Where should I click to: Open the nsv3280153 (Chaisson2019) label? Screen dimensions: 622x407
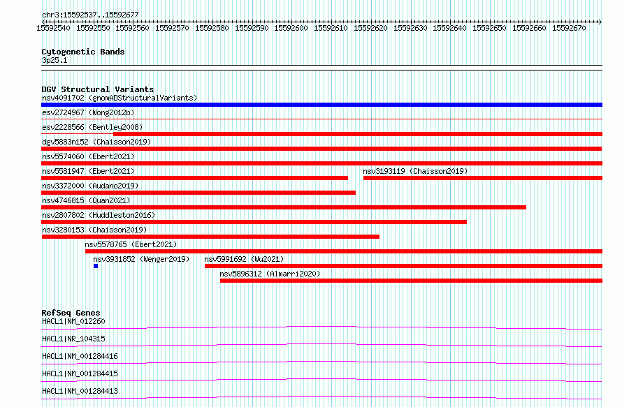pyautogui.click(x=94, y=230)
